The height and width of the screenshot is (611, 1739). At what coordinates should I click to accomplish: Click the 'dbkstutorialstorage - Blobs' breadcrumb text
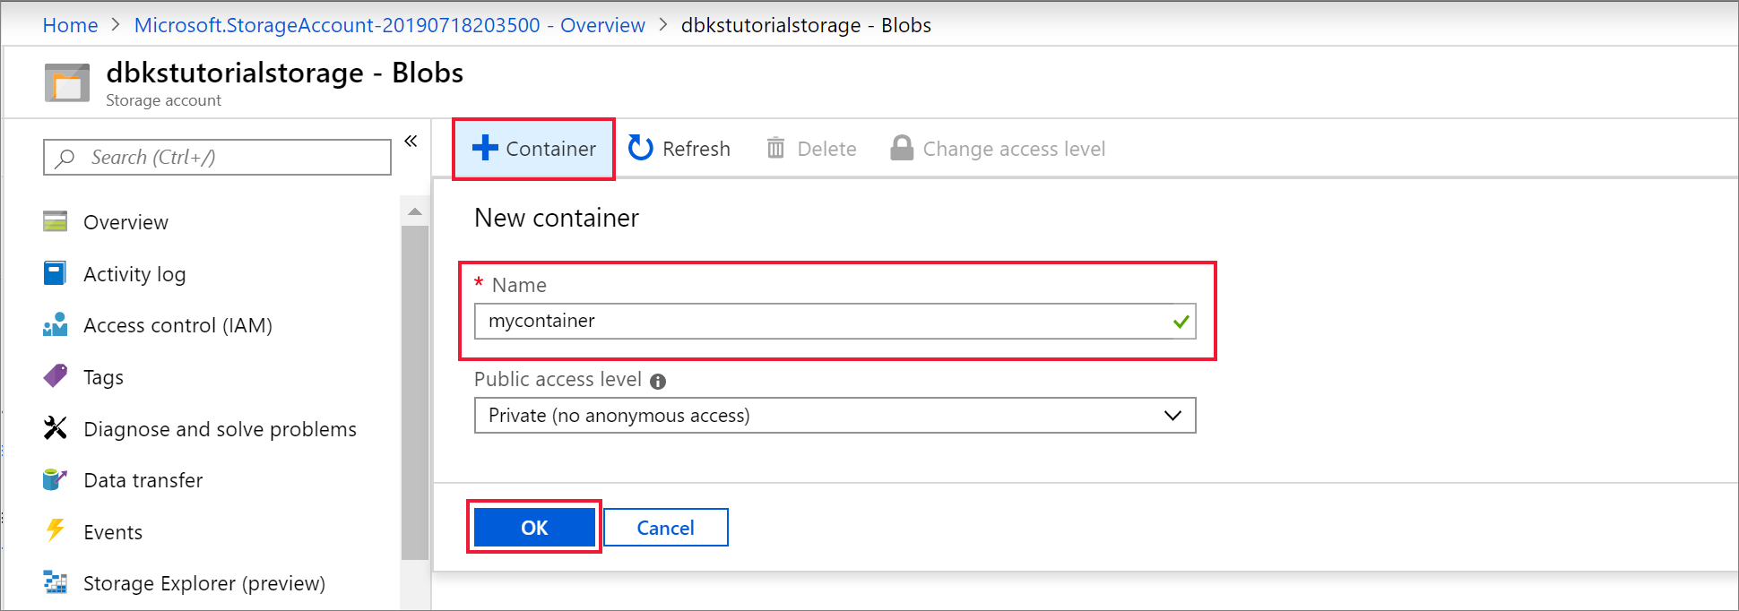pos(806,25)
